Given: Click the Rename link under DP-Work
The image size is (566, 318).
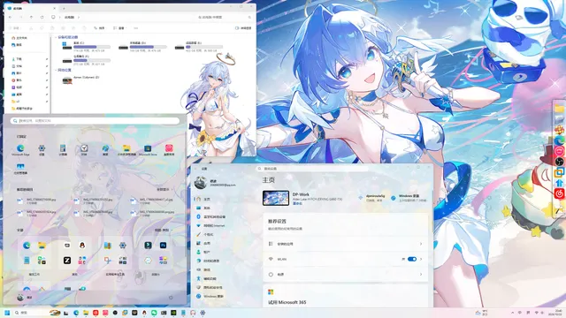Looking at the screenshot, I should pyautogui.click(x=297, y=203).
